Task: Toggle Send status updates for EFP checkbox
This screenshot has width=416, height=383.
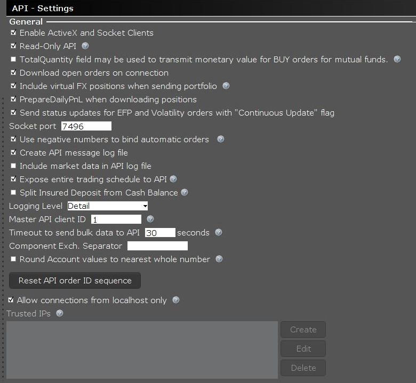Action: point(13,112)
